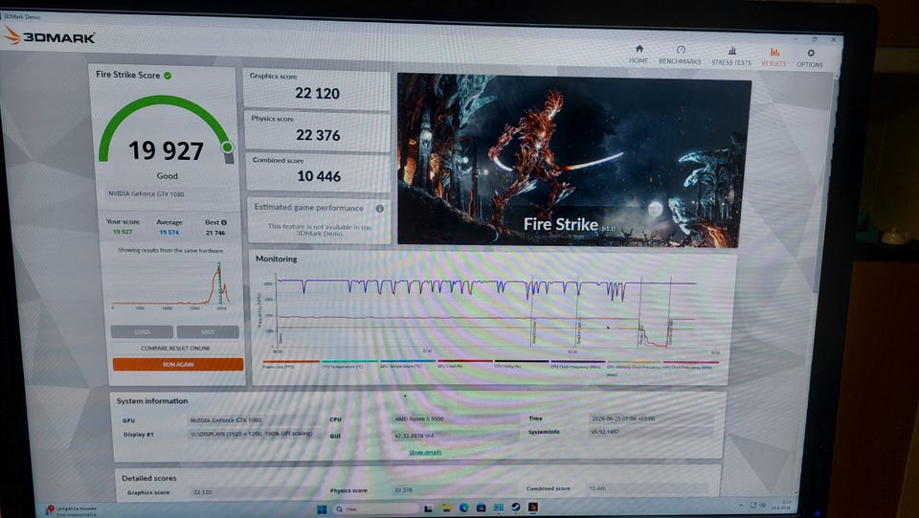This screenshot has height=518, width=919.
Task: Open the Show details link
Action: point(425,452)
